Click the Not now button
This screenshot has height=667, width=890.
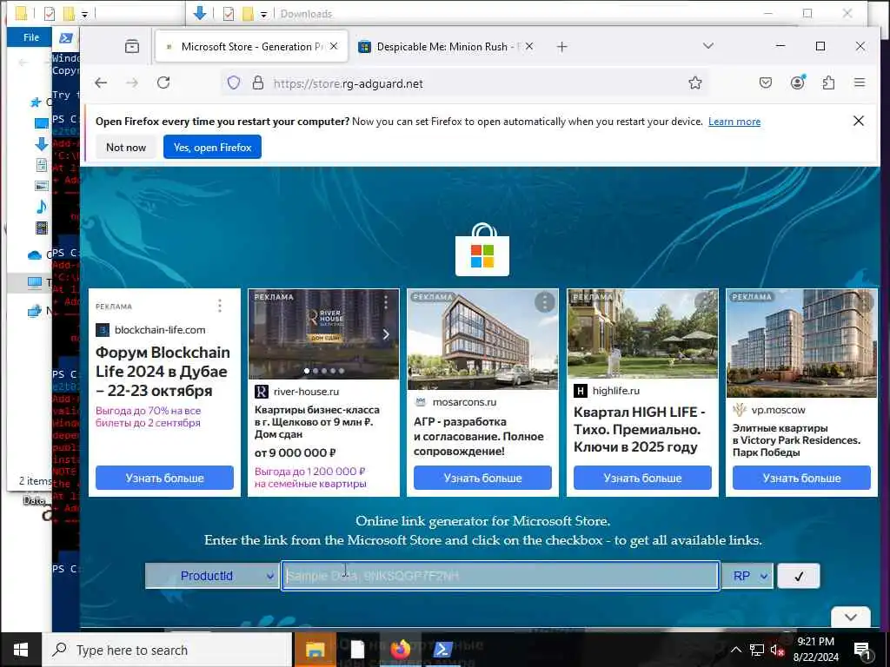click(x=126, y=148)
